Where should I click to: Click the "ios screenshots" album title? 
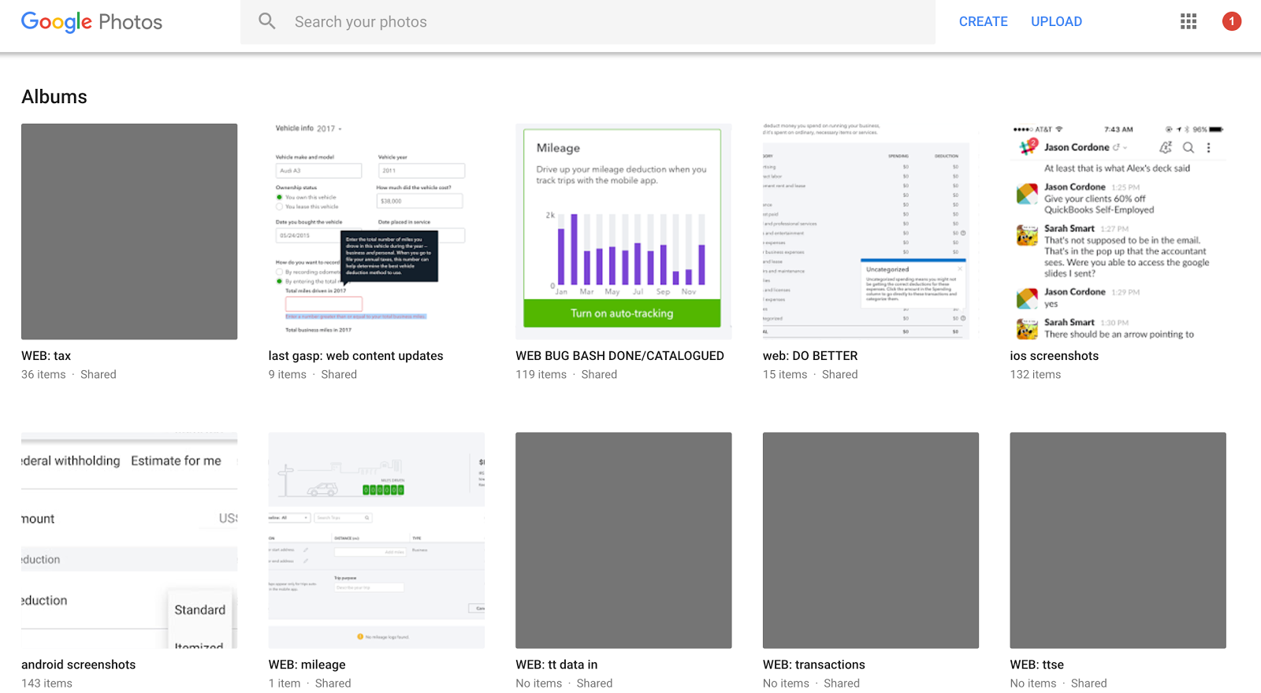(x=1055, y=356)
